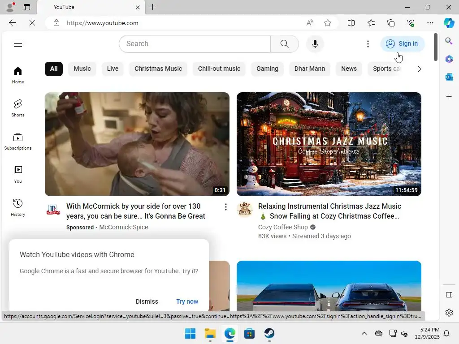The height and width of the screenshot is (344, 459).
Task: Add this page to favorites star
Action: coord(328,23)
